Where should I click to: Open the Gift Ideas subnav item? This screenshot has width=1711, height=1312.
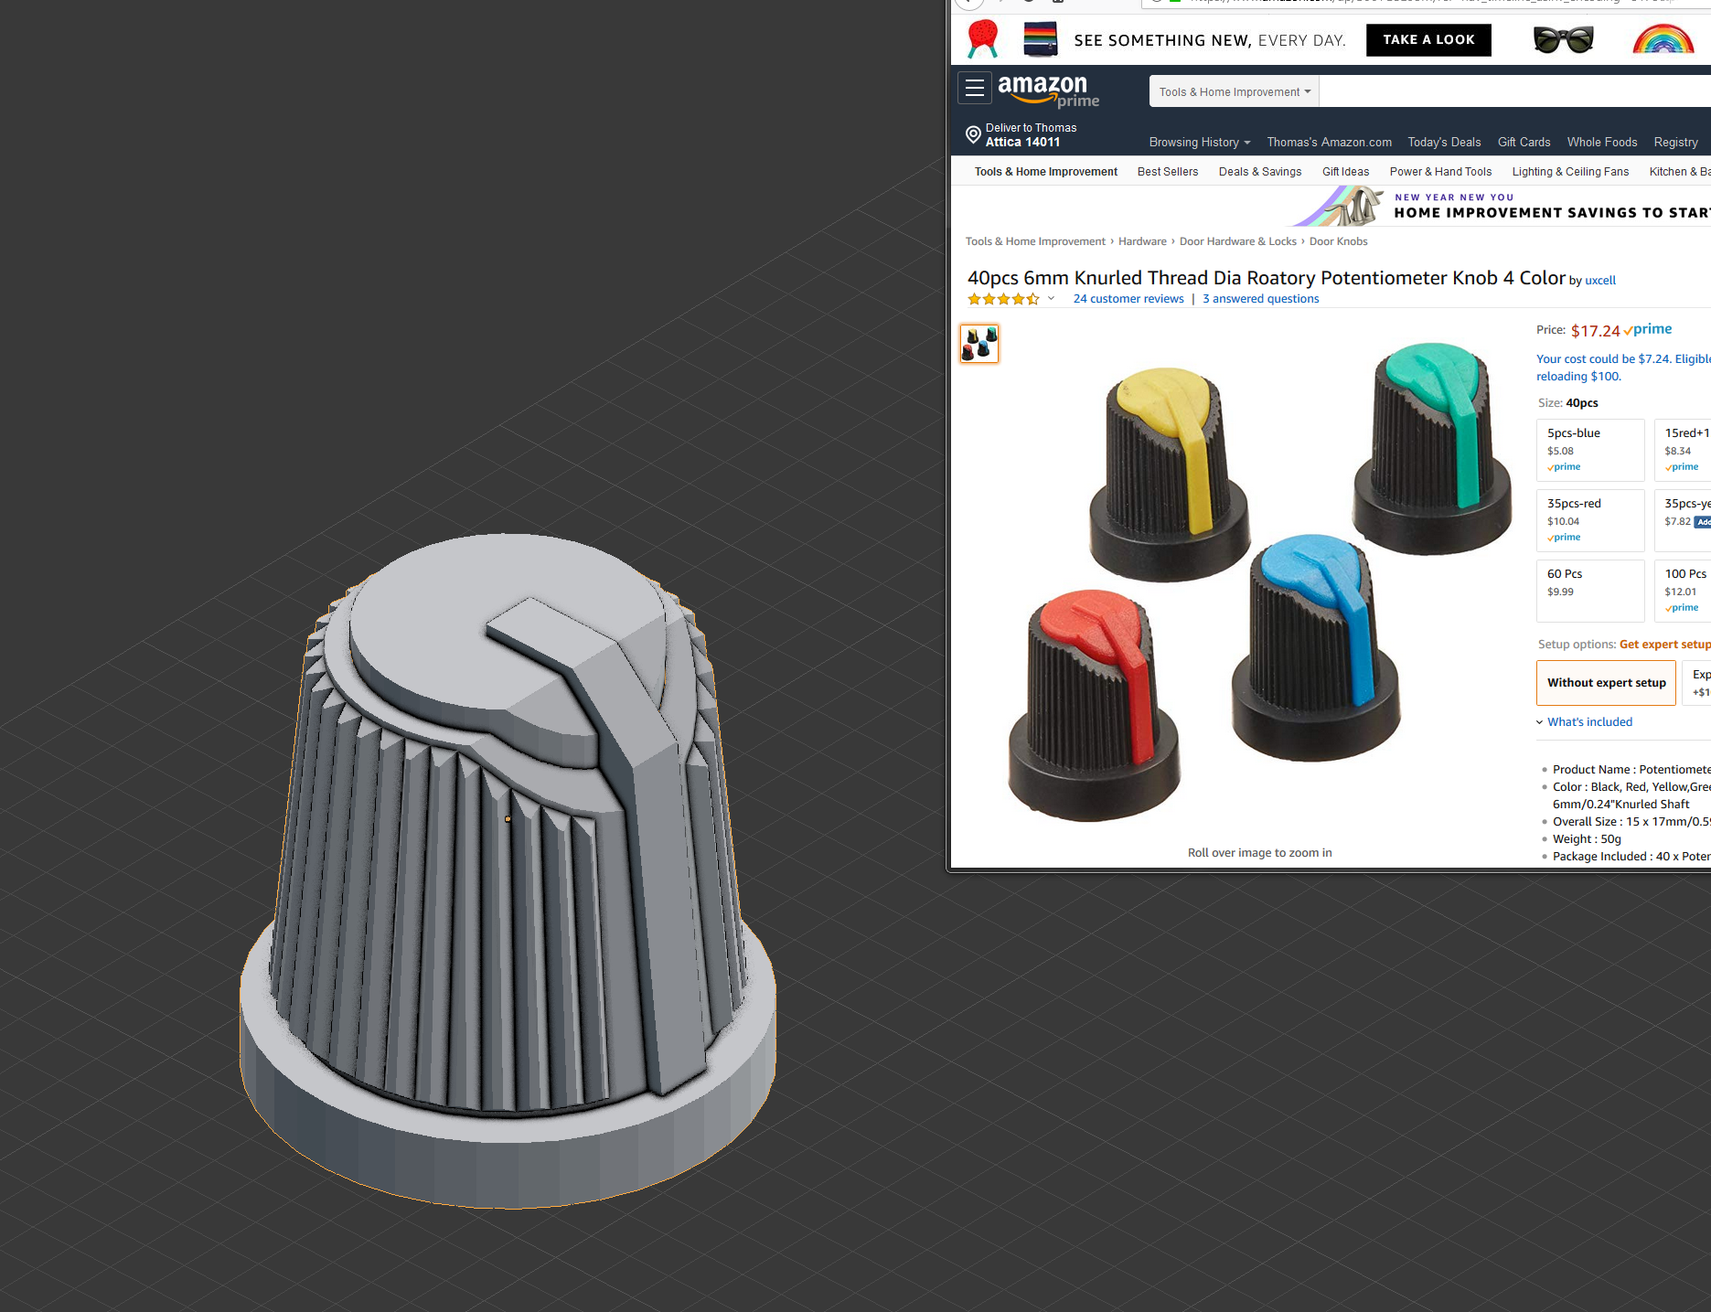point(1345,171)
